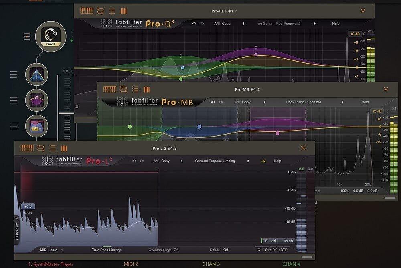Open Help menu in Pro-MB
The image size is (401, 268).
point(365,102)
